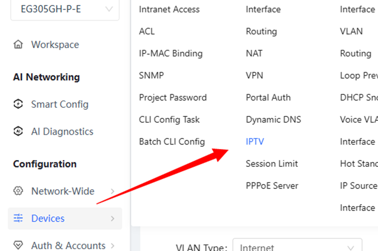Open Batch CLI Config
The width and height of the screenshot is (378, 251).
pyautogui.click(x=172, y=142)
